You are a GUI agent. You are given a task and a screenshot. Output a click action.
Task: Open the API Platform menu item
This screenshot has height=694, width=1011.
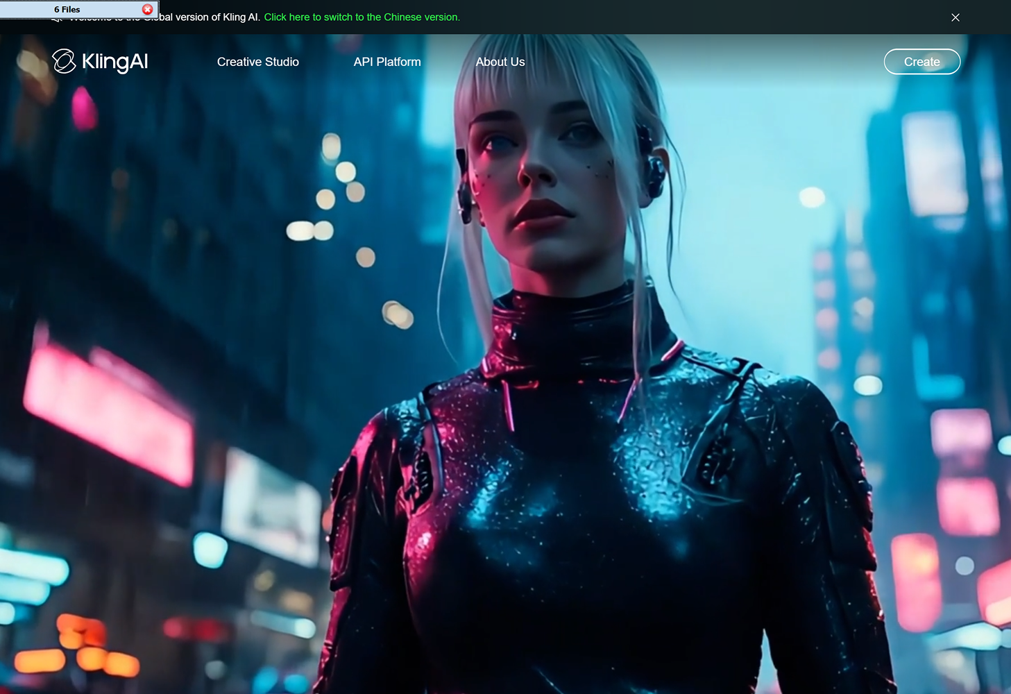coord(387,62)
